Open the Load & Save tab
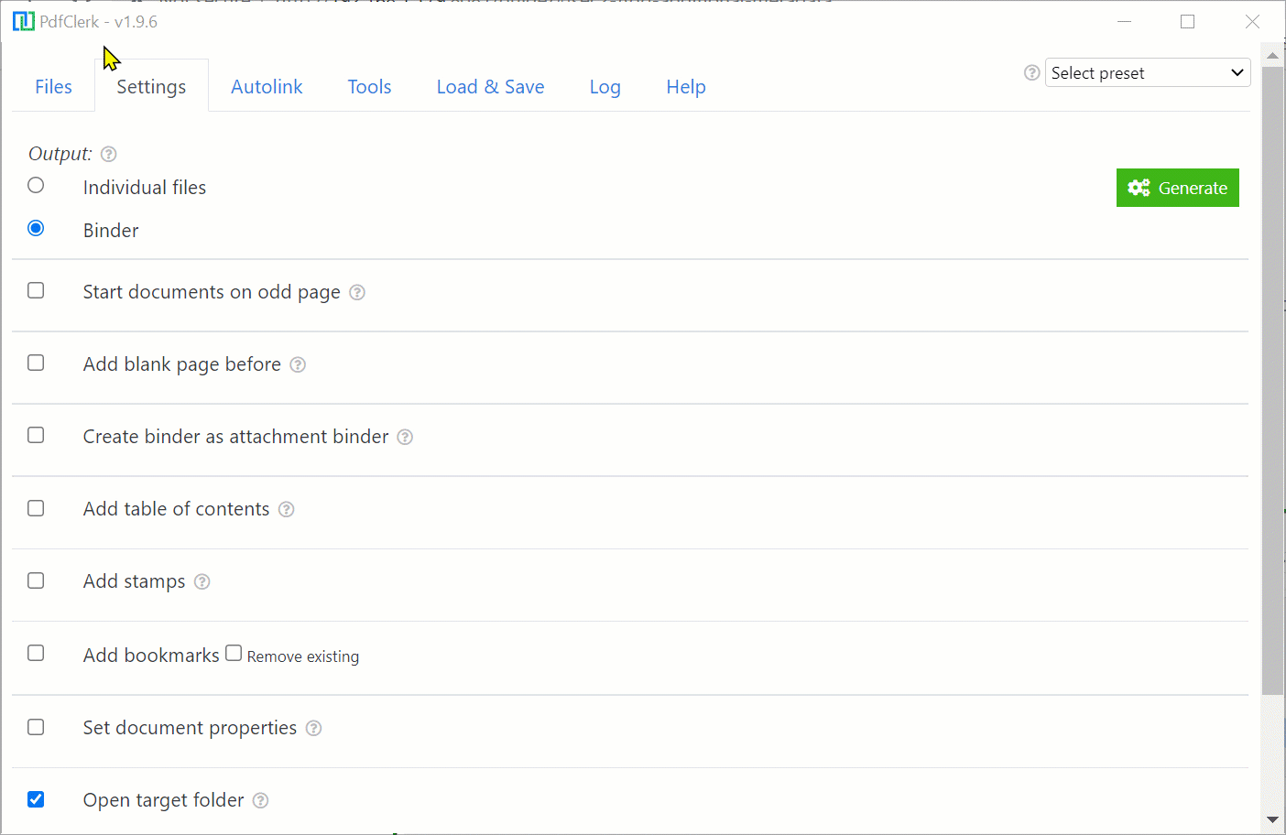Image resolution: width=1286 pixels, height=835 pixels. (490, 87)
